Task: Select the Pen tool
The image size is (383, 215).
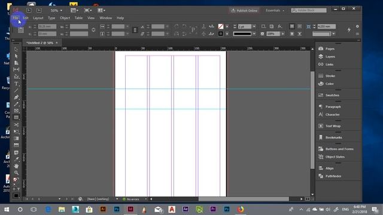Action: pyautogui.click(x=16, y=97)
